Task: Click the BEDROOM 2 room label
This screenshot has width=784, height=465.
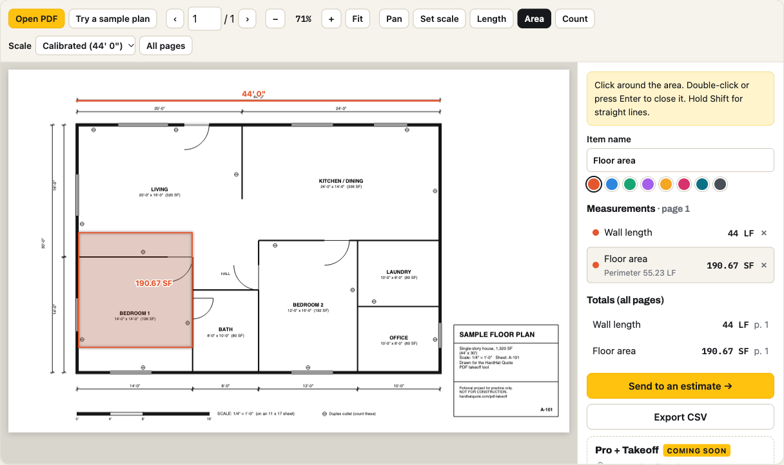Action: (x=308, y=305)
